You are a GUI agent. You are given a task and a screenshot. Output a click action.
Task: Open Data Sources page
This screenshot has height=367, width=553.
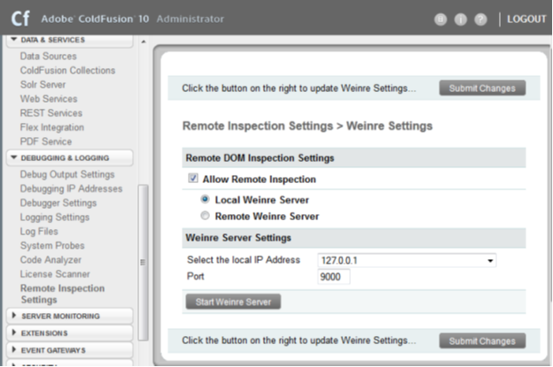(x=48, y=56)
